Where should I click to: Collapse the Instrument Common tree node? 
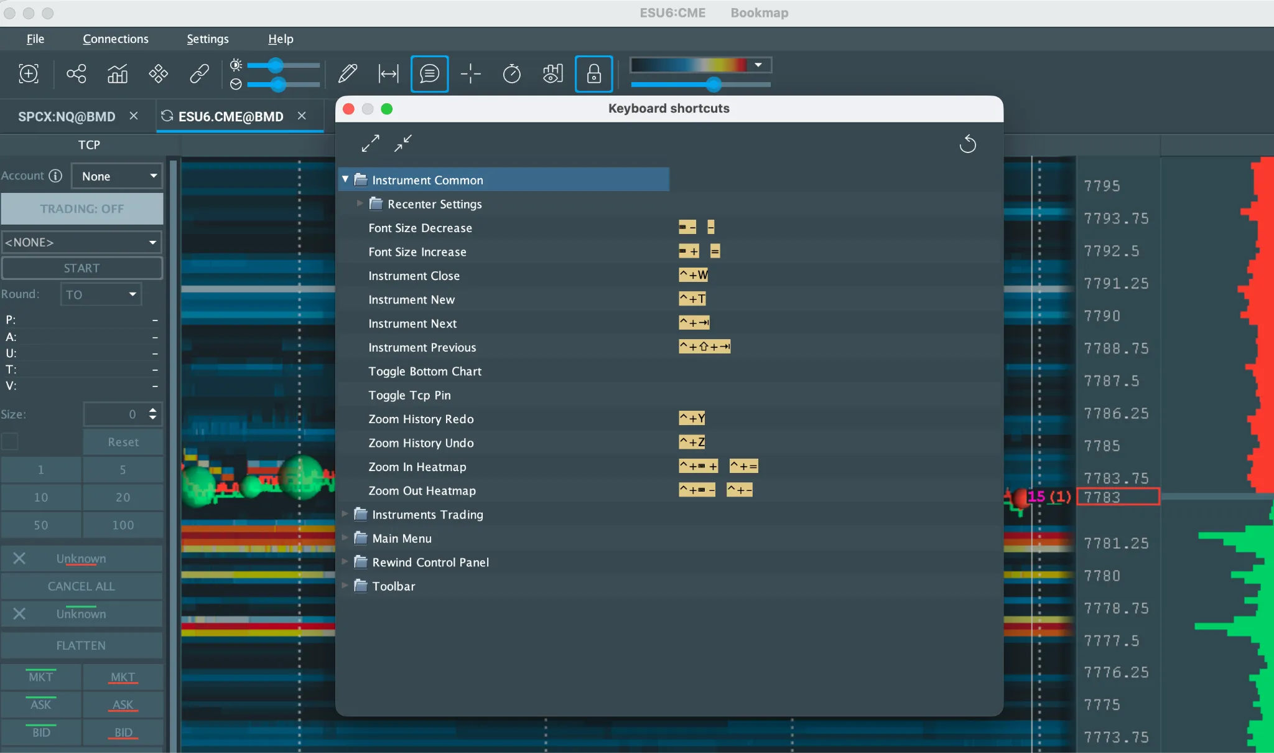(x=345, y=179)
